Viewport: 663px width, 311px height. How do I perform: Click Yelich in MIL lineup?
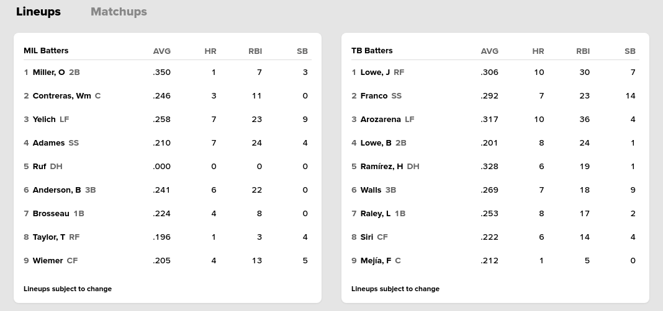[x=44, y=120]
